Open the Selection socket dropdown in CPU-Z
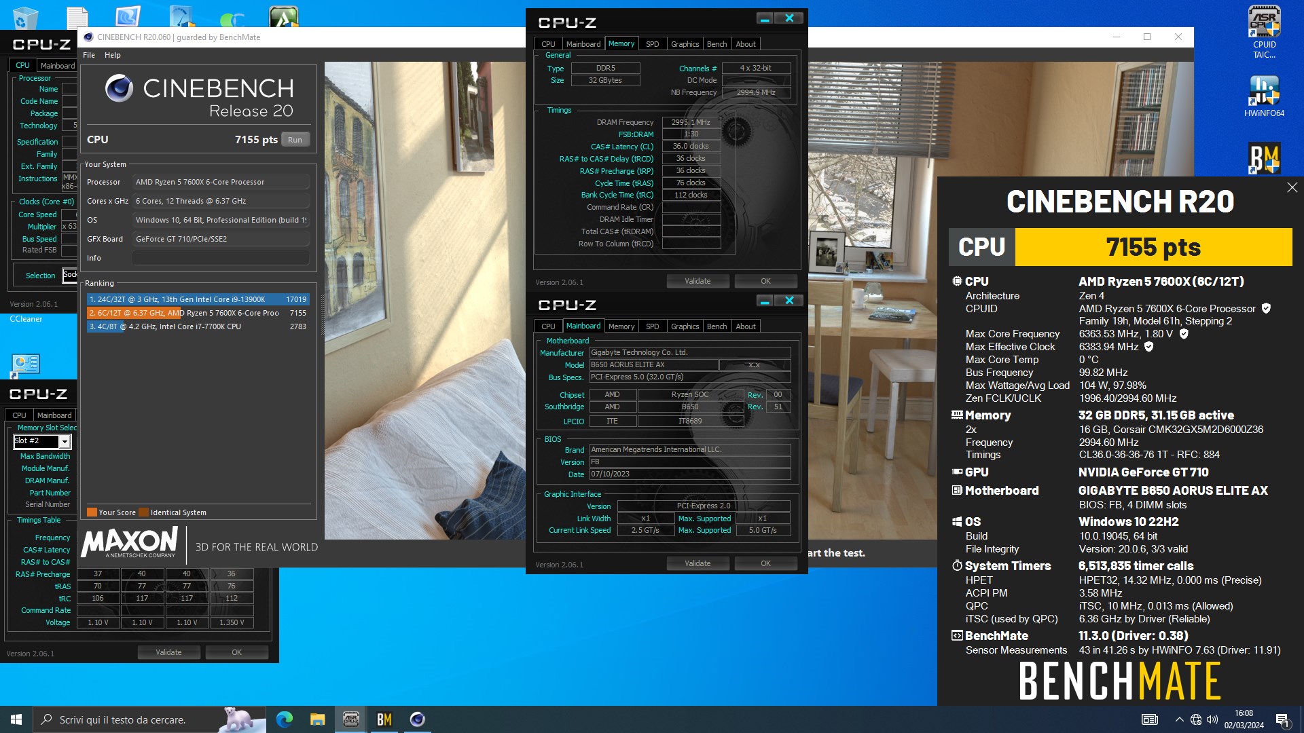1304x733 pixels. [70, 275]
